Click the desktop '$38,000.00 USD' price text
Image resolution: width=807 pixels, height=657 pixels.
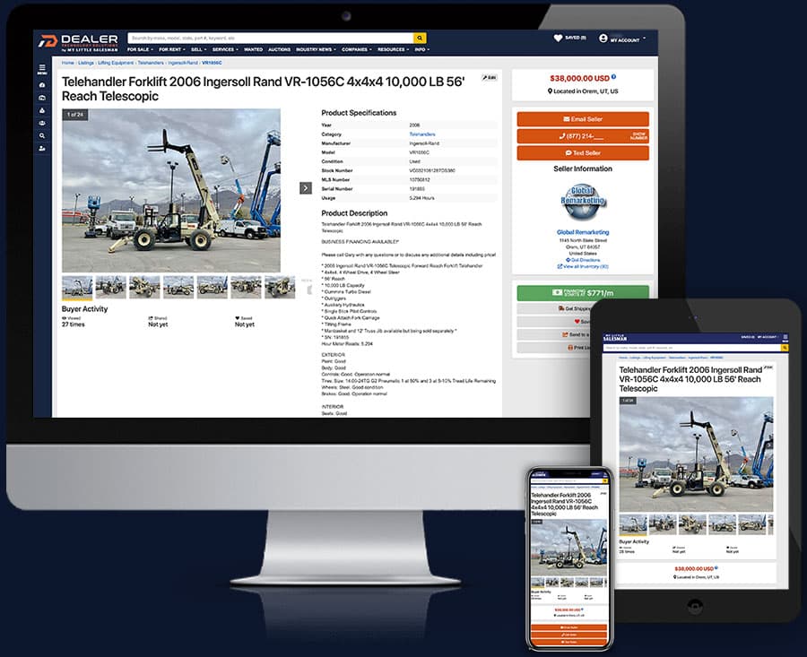[x=579, y=78]
